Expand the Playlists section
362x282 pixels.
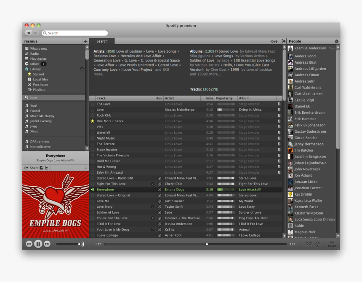[x=38, y=89]
